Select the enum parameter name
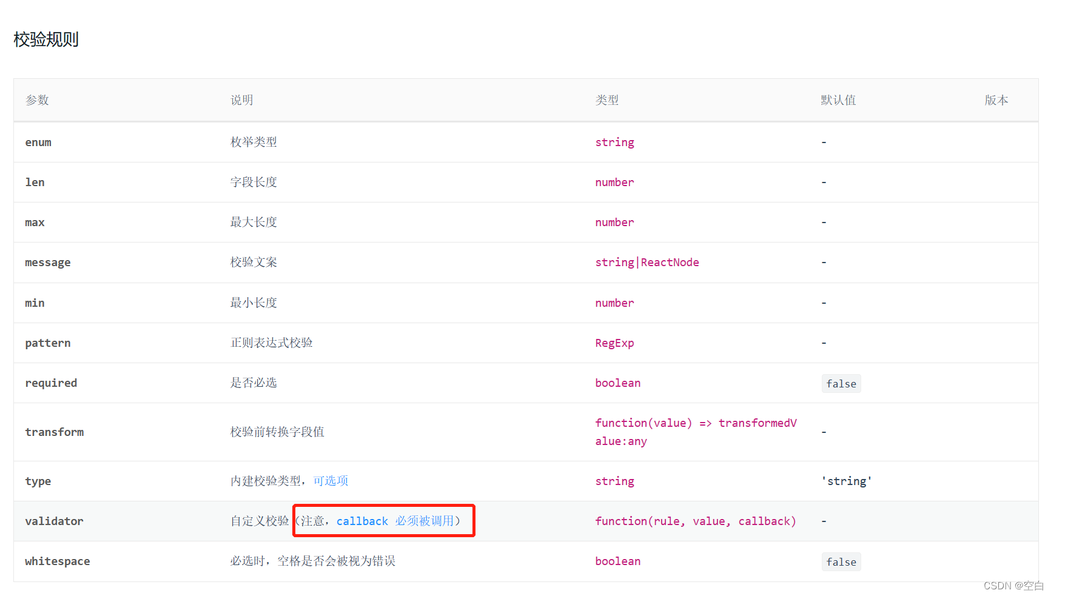The width and height of the screenshot is (1065, 596). (x=38, y=142)
